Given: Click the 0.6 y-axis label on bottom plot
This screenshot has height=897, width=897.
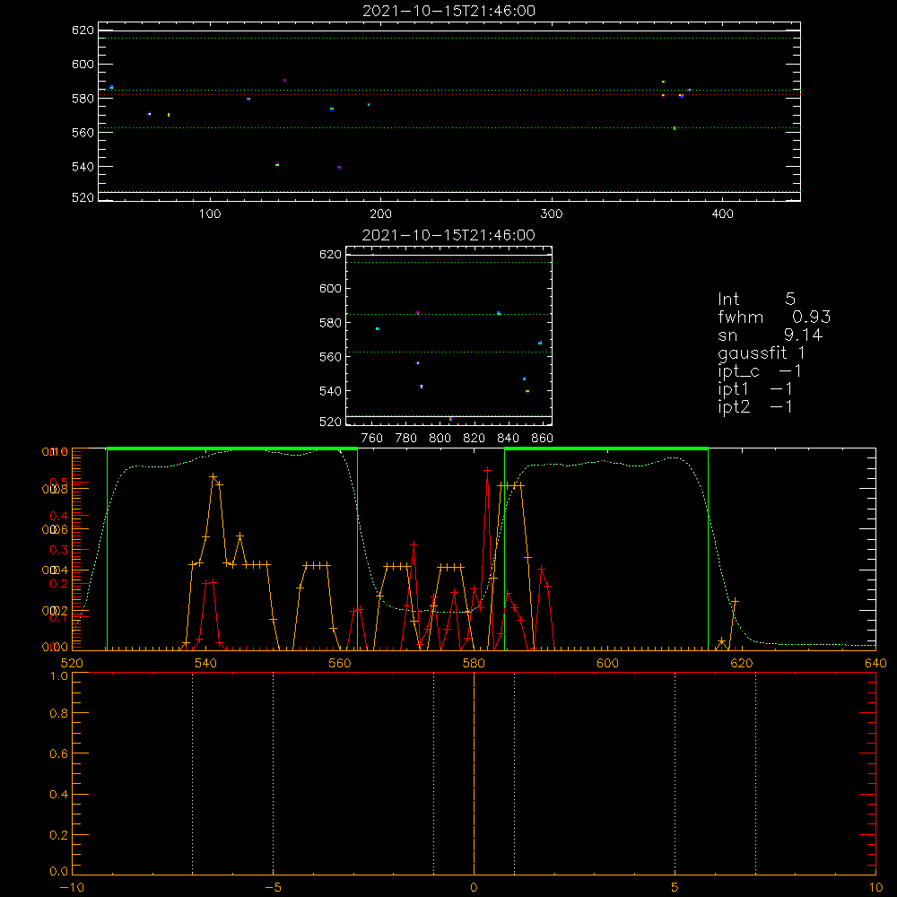Looking at the screenshot, I should click(59, 754).
